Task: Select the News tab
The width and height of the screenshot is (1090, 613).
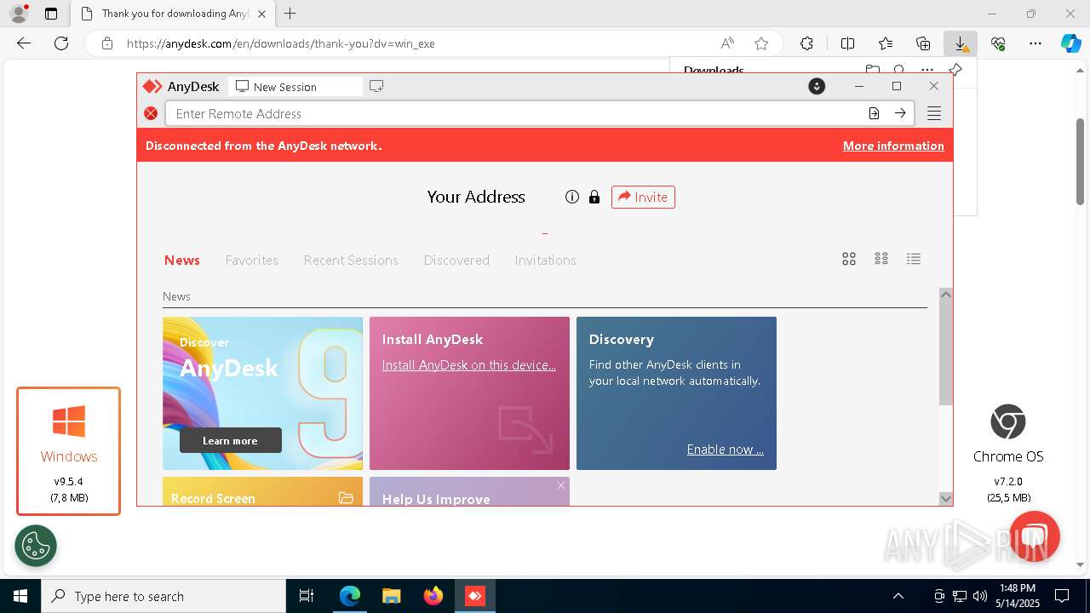Action: 182,260
